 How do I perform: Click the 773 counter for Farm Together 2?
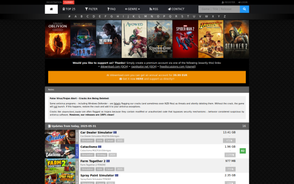(x=230, y=169)
